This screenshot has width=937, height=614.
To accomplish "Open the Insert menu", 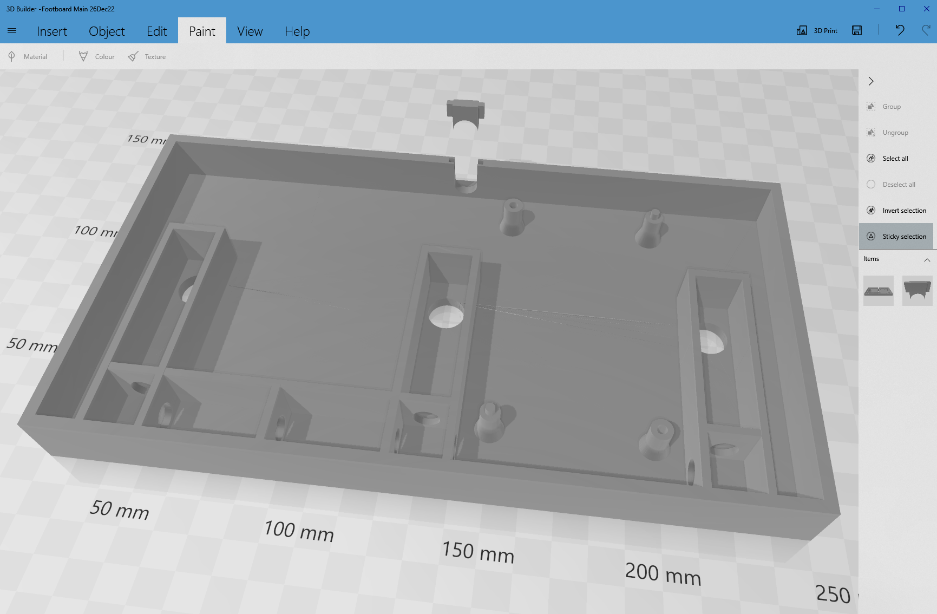I will (51, 31).
